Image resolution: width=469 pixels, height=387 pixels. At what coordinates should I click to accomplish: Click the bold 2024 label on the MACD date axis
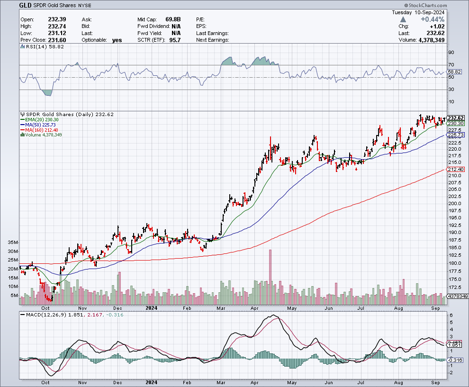coord(152,382)
